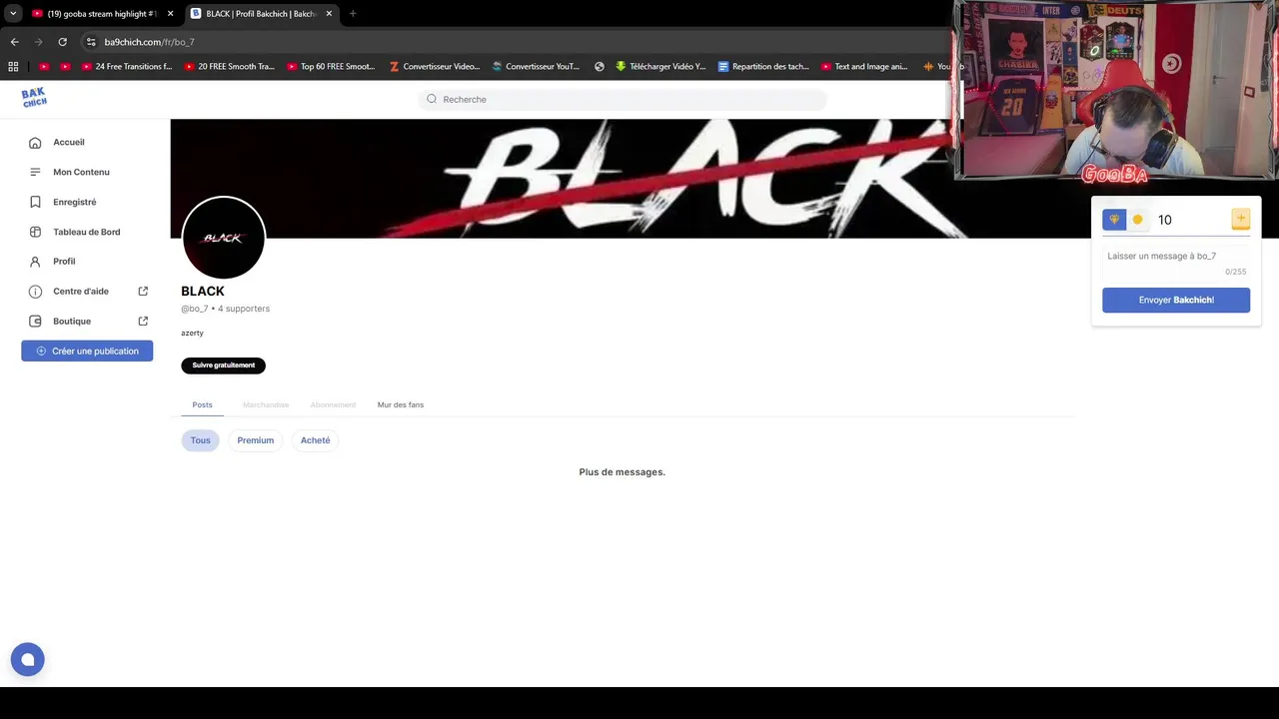Open Top 60 FREE Smoot... bookmark
The height and width of the screenshot is (719, 1279).
pos(331,67)
